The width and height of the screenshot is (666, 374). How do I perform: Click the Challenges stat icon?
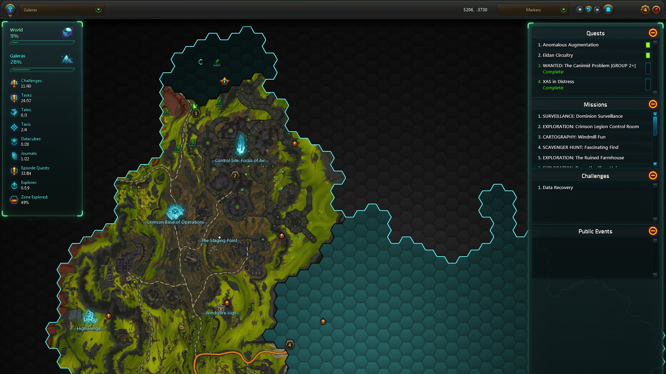(x=14, y=83)
